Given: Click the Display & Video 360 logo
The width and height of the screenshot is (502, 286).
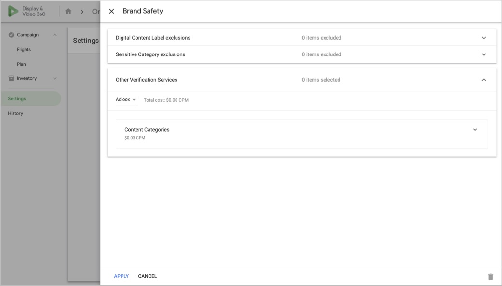Looking at the screenshot, I should click(x=14, y=11).
